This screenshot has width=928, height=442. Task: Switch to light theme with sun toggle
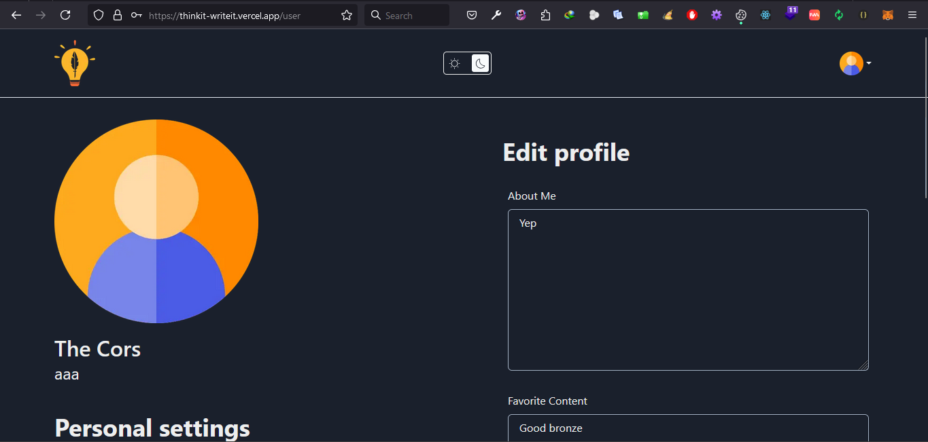coord(454,63)
